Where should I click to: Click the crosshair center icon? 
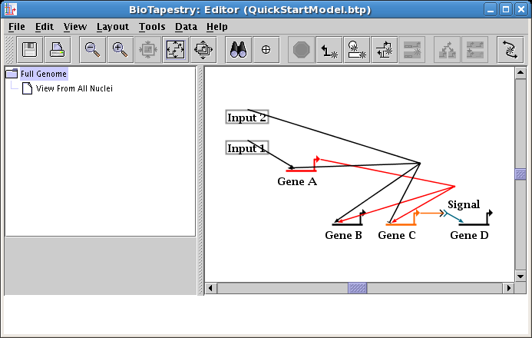266,49
